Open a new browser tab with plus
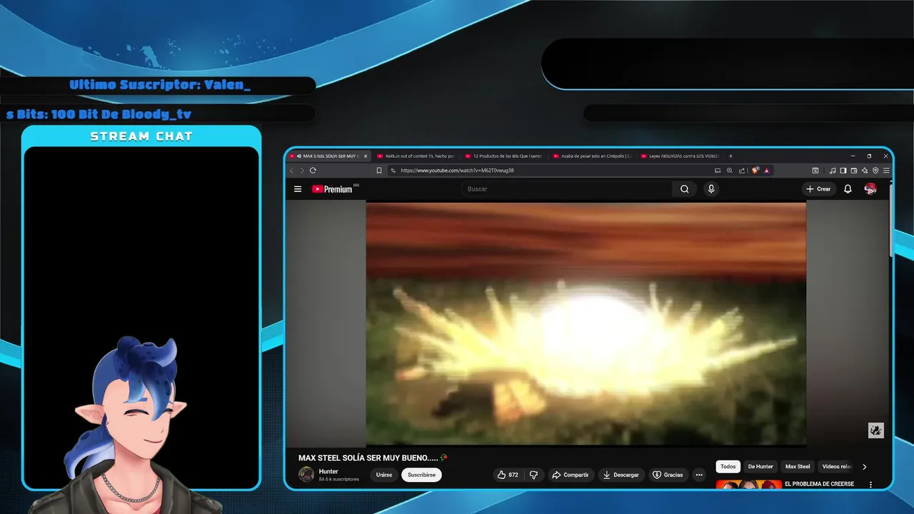The width and height of the screenshot is (914, 514). pyautogui.click(x=730, y=156)
